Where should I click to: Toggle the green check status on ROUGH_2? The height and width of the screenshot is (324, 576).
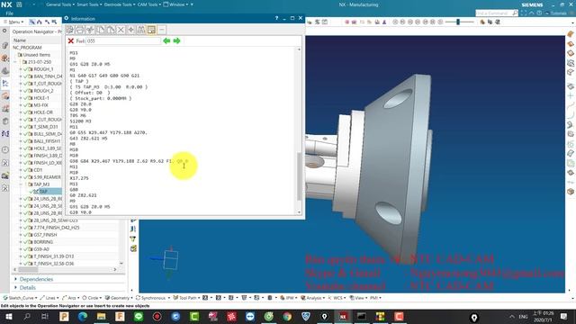26,91
